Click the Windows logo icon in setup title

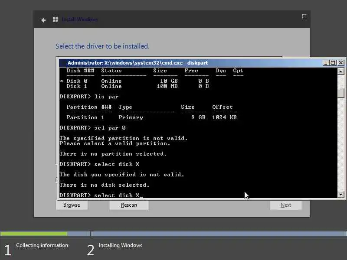[55, 19]
